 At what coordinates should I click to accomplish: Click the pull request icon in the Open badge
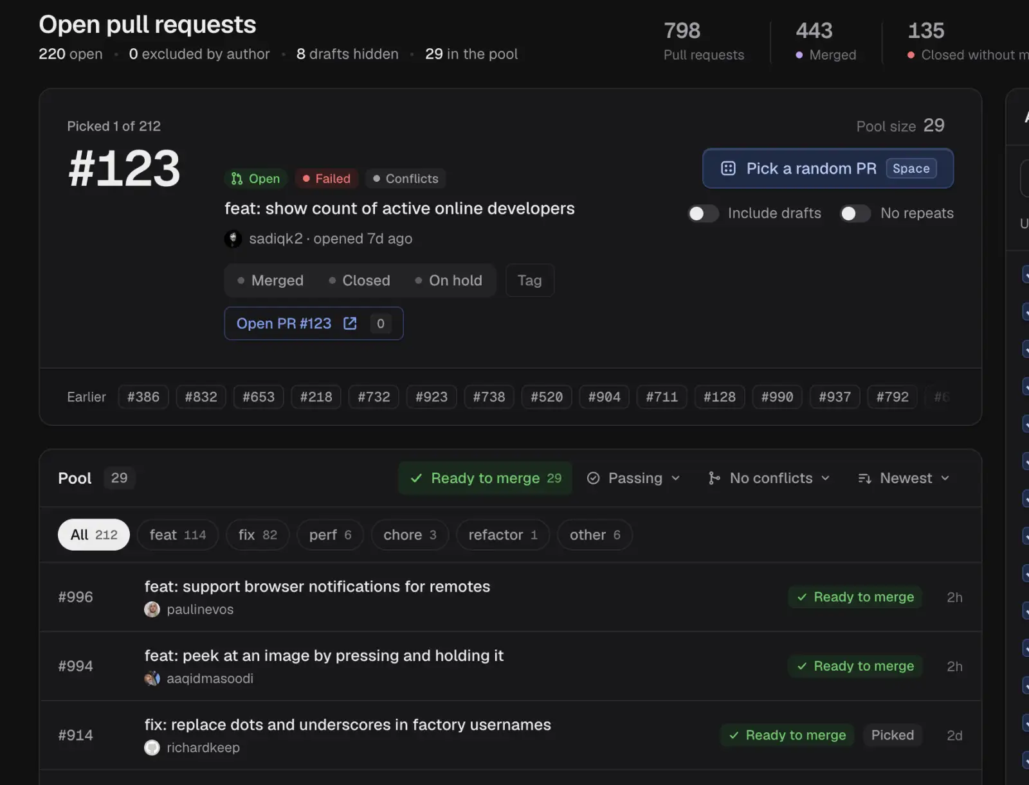tap(237, 179)
